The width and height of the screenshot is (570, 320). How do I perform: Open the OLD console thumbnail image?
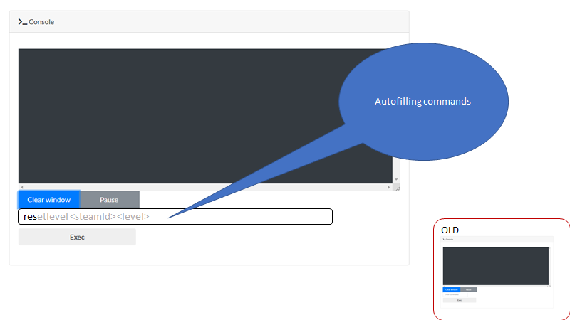[x=497, y=272]
